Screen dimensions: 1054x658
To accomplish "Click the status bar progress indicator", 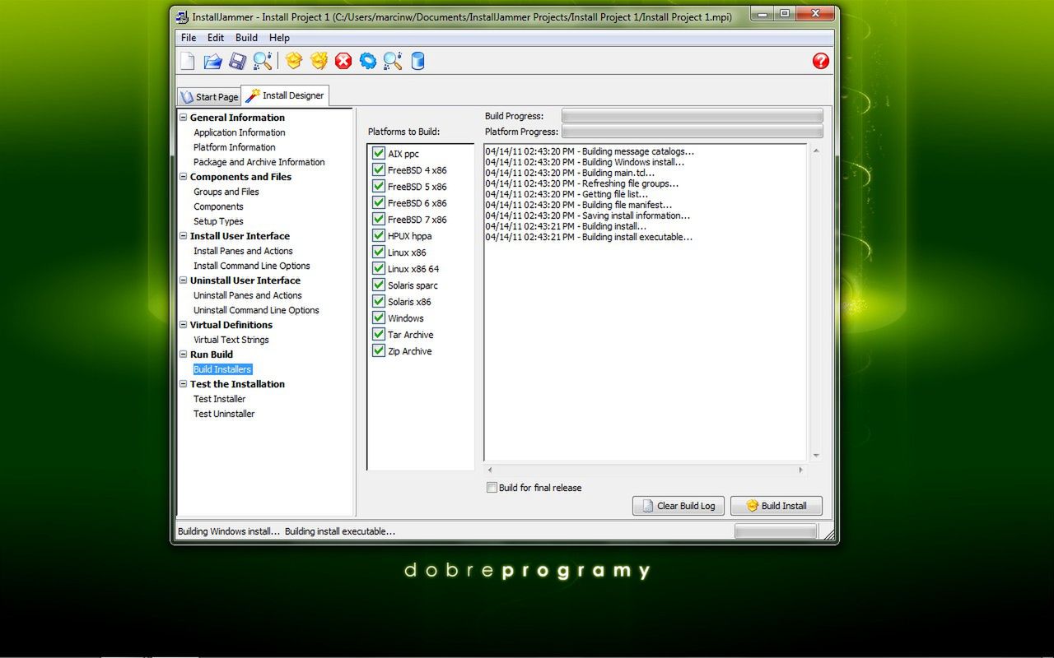I will point(775,531).
